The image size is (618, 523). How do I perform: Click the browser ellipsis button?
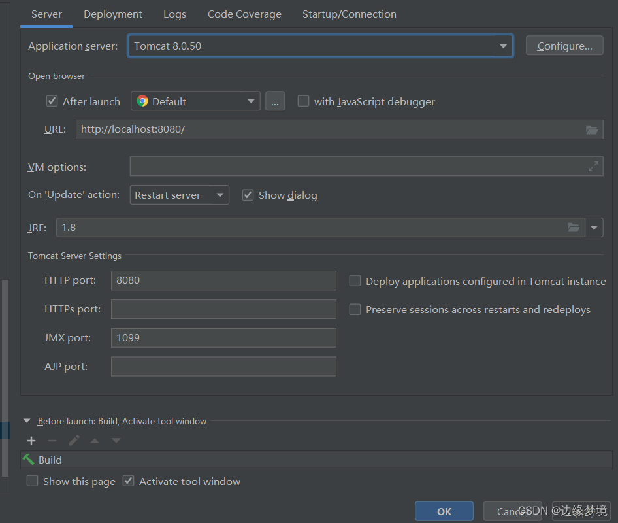pos(275,101)
